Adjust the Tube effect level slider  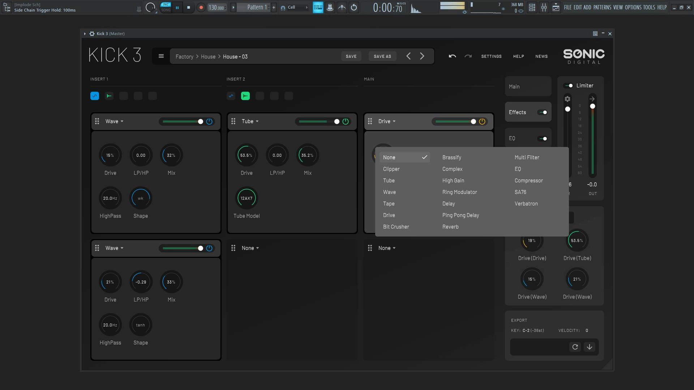coord(318,122)
